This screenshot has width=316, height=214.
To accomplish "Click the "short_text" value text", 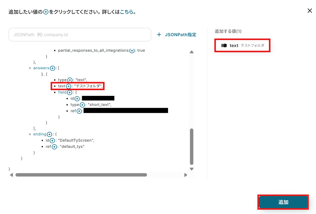I will pyautogui.click(x=99, y=105).
